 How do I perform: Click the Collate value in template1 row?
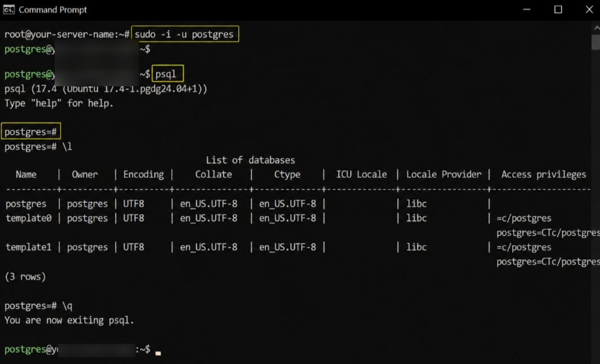(x=209, y=247)
